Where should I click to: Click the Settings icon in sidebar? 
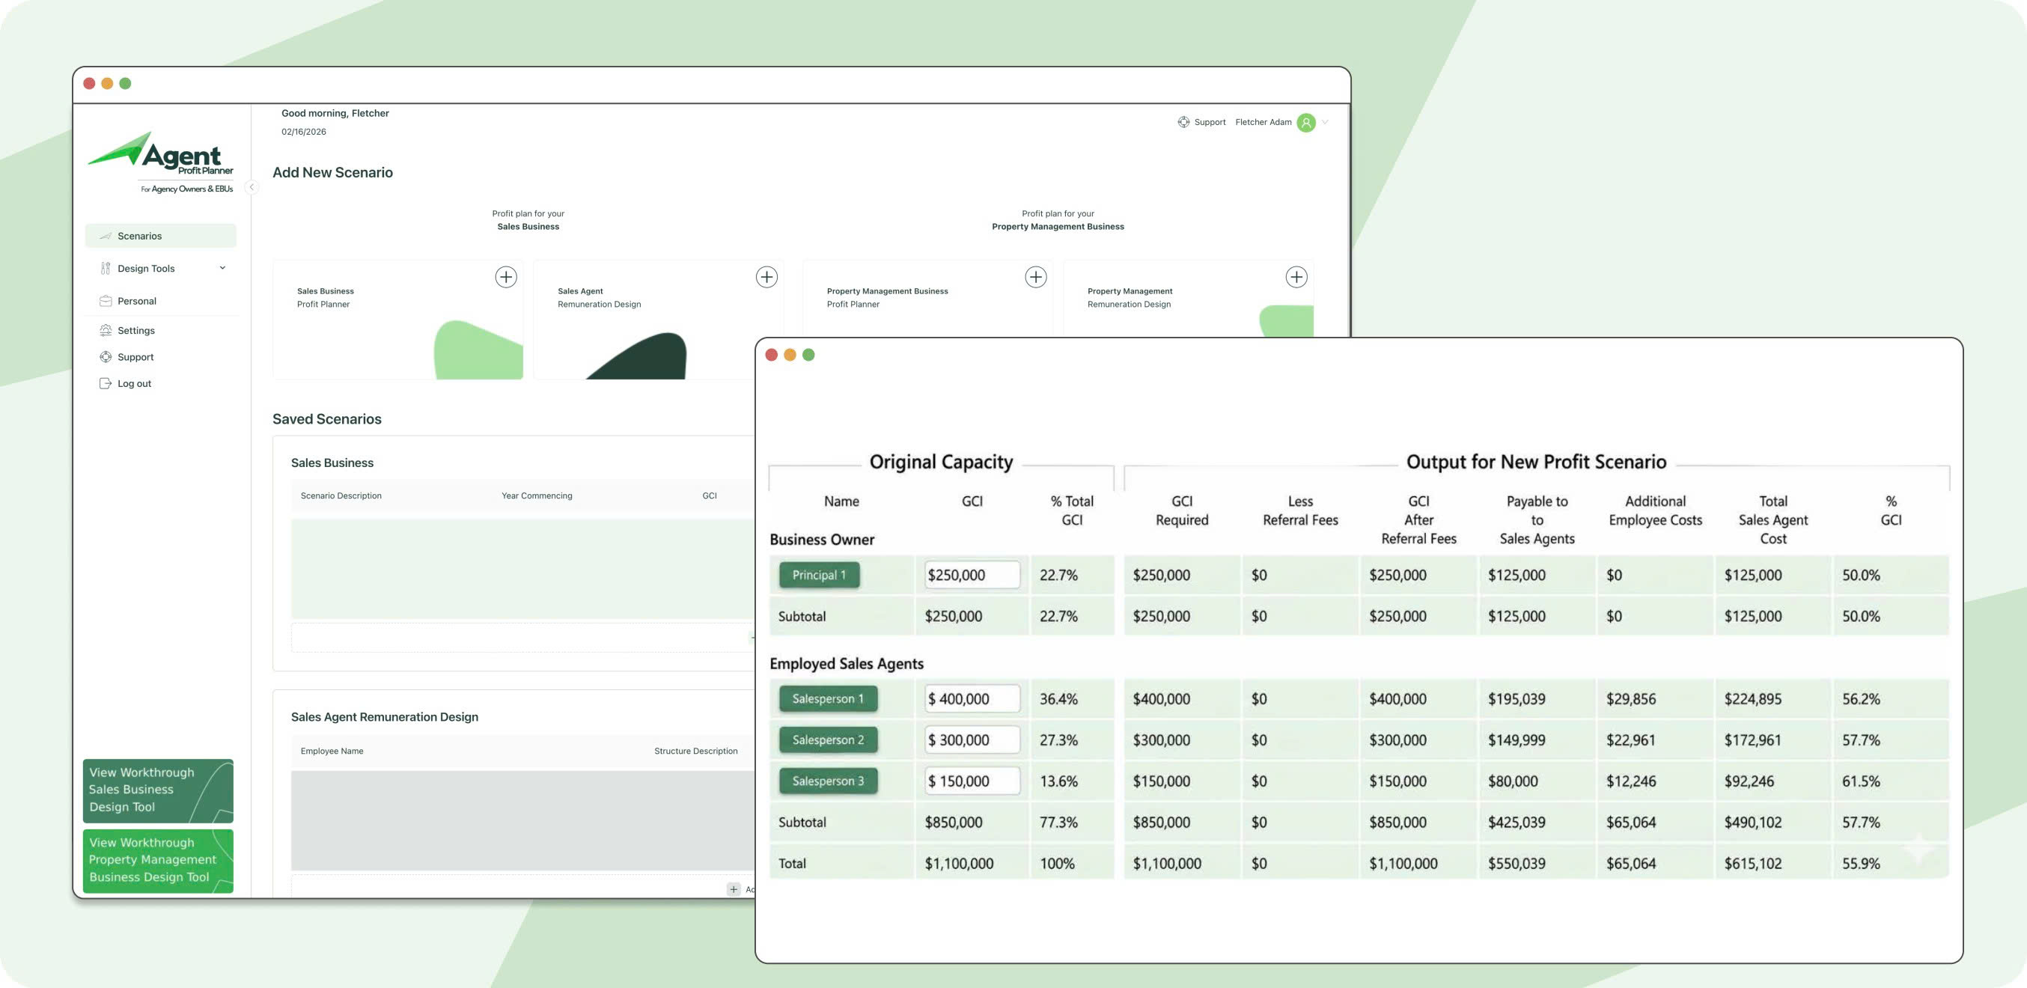[106, 330]
